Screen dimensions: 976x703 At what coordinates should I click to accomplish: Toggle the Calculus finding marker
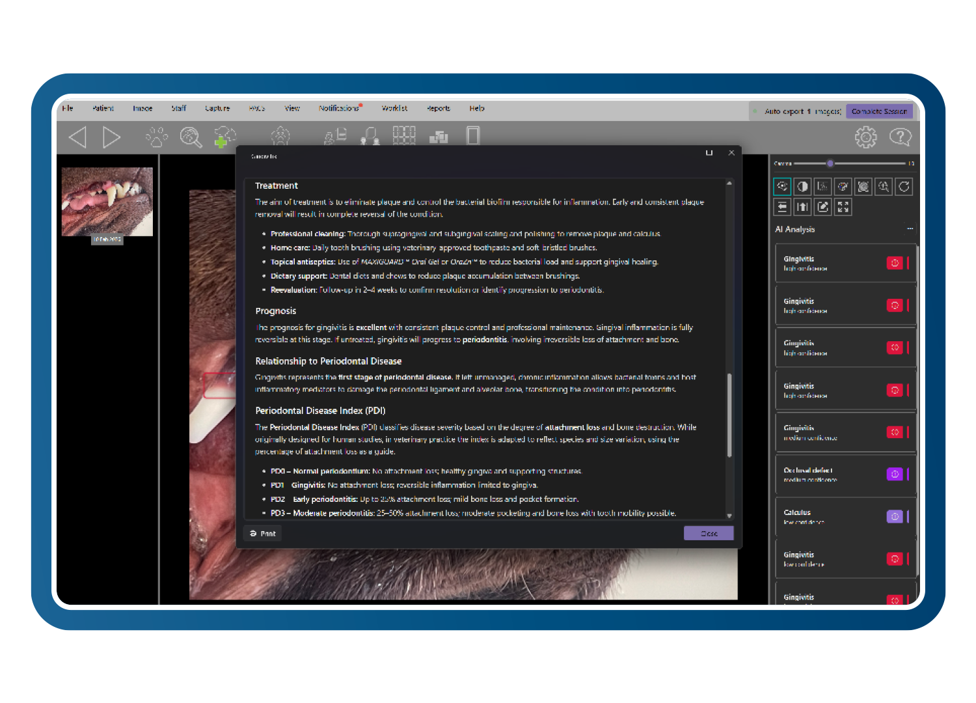(895, 516)
